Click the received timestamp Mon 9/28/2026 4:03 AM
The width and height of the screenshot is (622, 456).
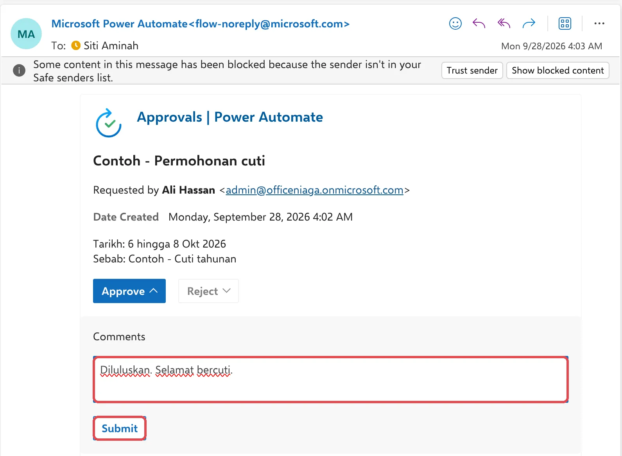(x=552, y=46)
